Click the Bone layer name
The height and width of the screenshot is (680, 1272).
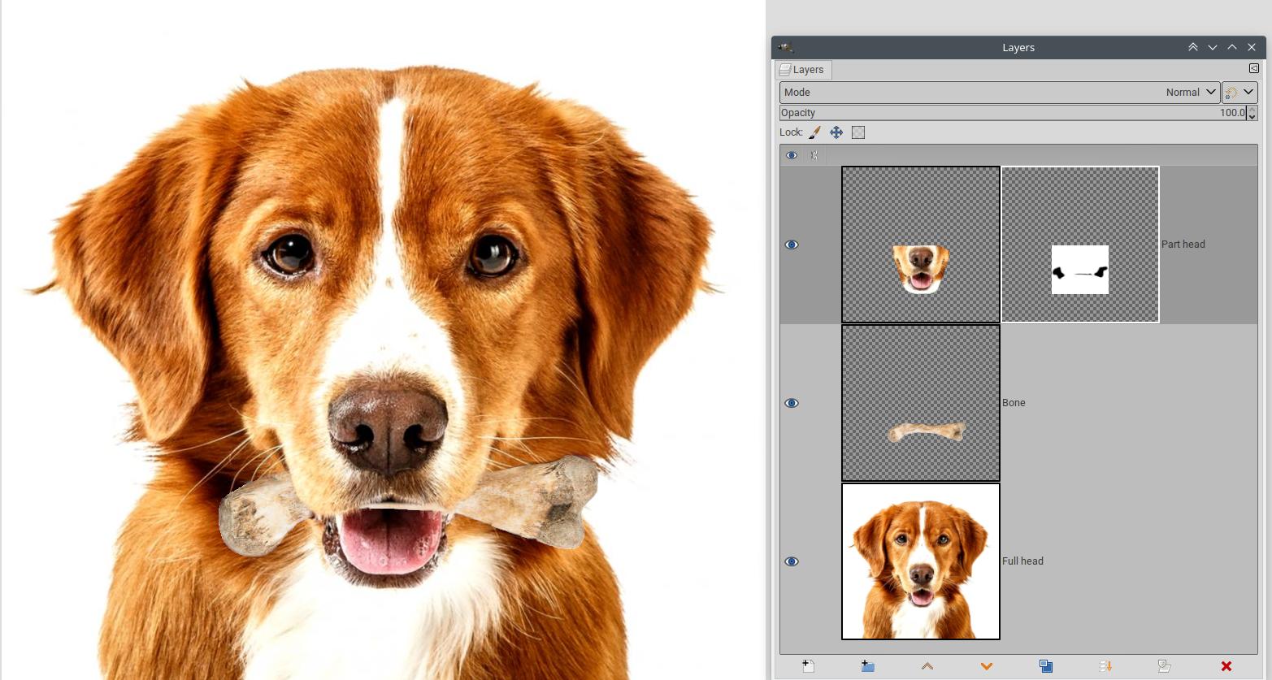(x=1014, y=403)
